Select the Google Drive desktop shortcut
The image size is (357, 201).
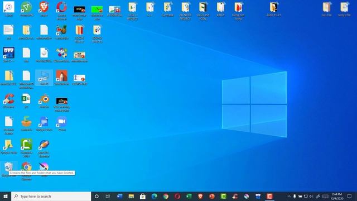click(x=9, y=147)
